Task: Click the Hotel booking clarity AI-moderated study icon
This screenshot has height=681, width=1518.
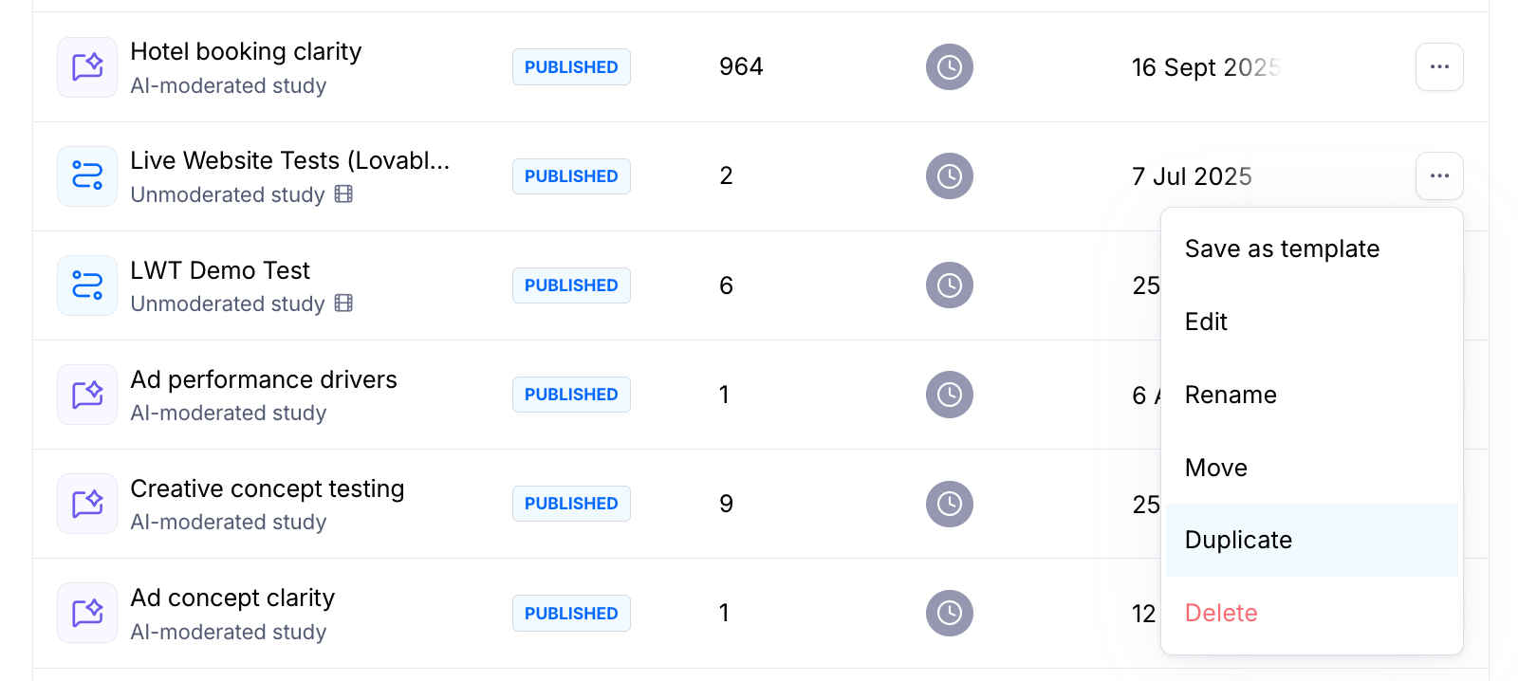Action: tap(87, 67)
